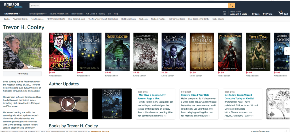Open The War of Stardeon cover

(x=174, y=52)
